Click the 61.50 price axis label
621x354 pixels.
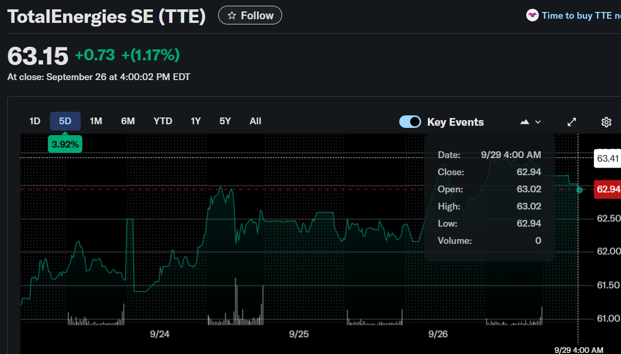click(x=609, y=285)
